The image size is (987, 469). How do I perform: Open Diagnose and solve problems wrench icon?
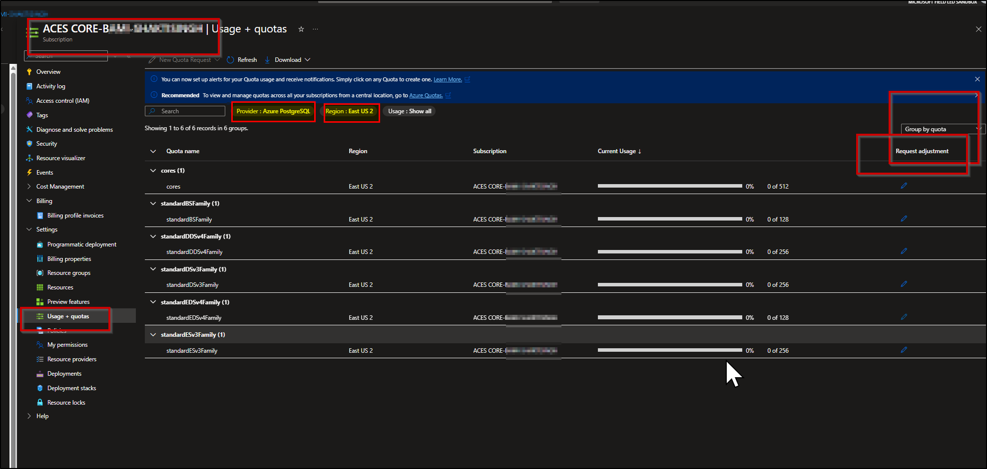pyautogui.click(x=29, y=130)
